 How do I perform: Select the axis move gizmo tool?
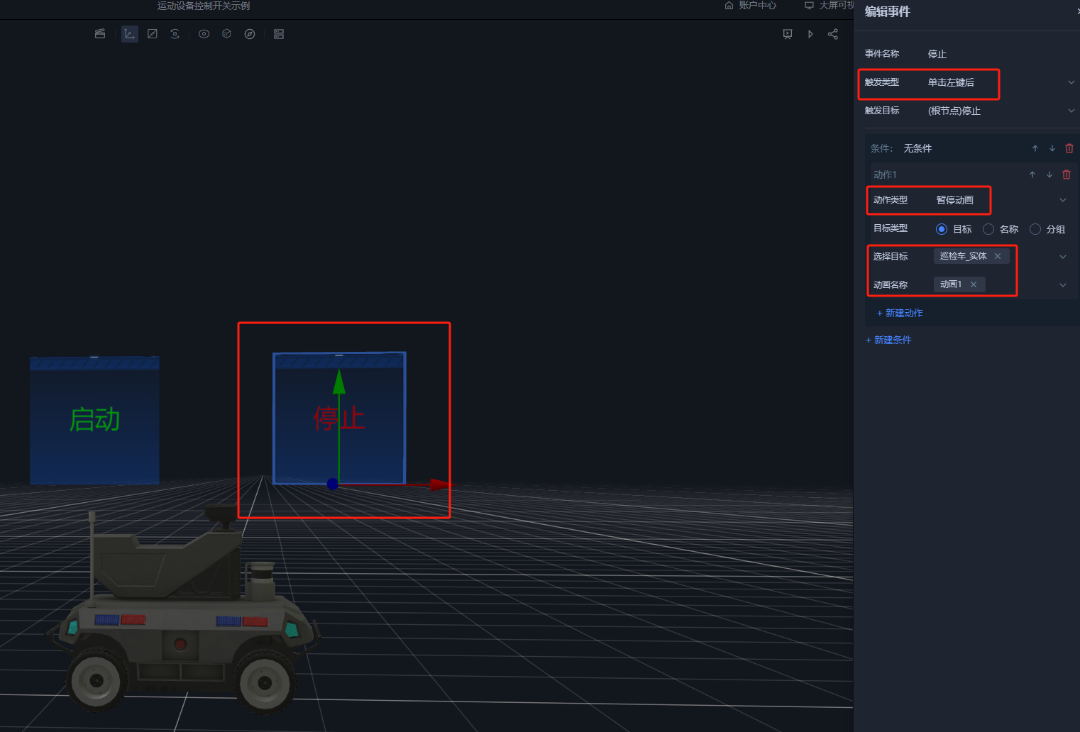click(130, 34)
